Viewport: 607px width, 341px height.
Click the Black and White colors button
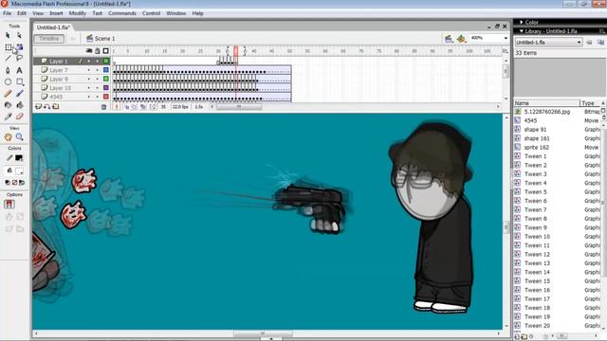tap(8, 183)
